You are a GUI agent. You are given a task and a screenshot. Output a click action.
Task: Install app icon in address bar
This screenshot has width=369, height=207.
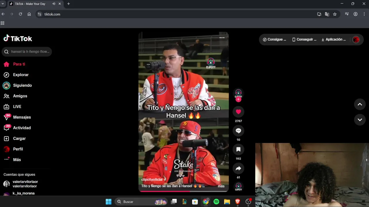click(x=319, y=14)
